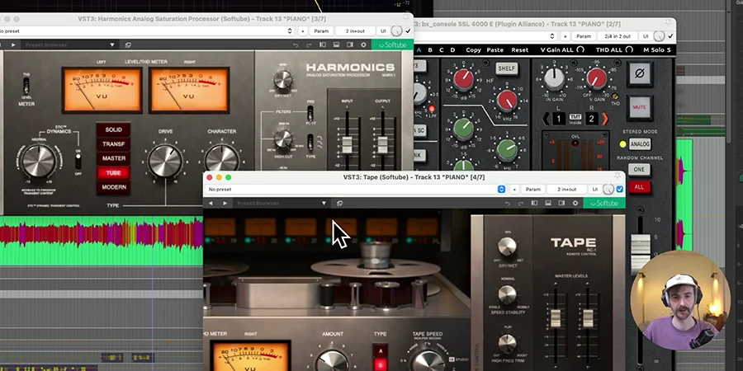Click Reset in bx_console top bar
This screenshot has height=371, width=743.
click(520, 49)
